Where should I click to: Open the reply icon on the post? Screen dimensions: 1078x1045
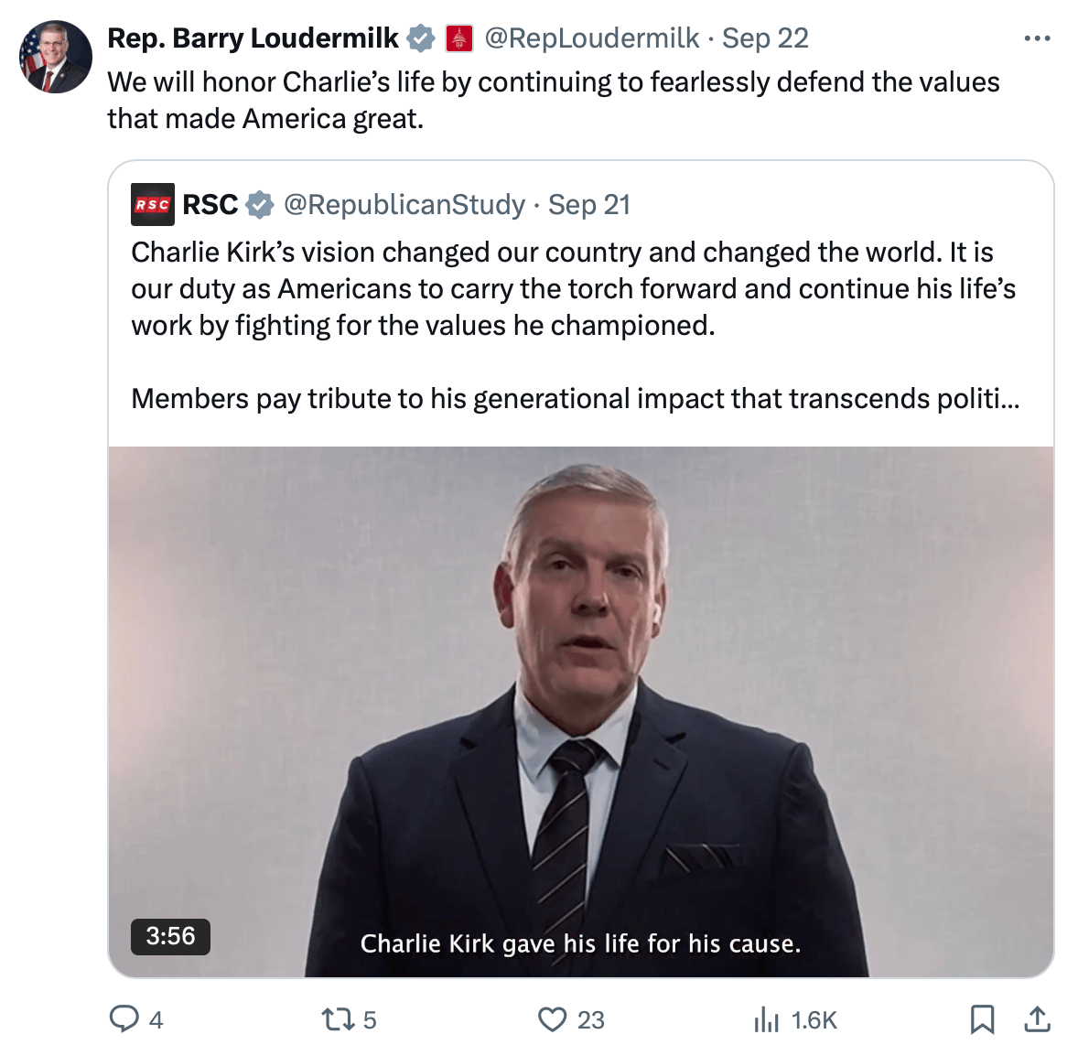pyautogui.click(x=124, y=1018)
